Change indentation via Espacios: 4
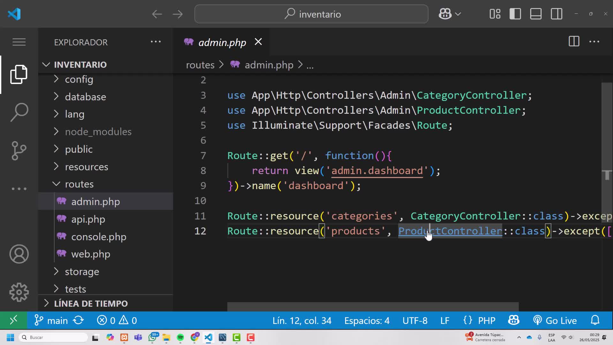The image size is (613, 345). 367,320
